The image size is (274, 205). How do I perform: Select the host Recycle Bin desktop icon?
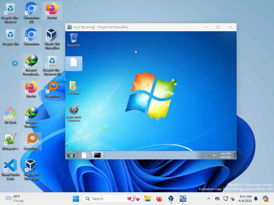click(10, 37)
